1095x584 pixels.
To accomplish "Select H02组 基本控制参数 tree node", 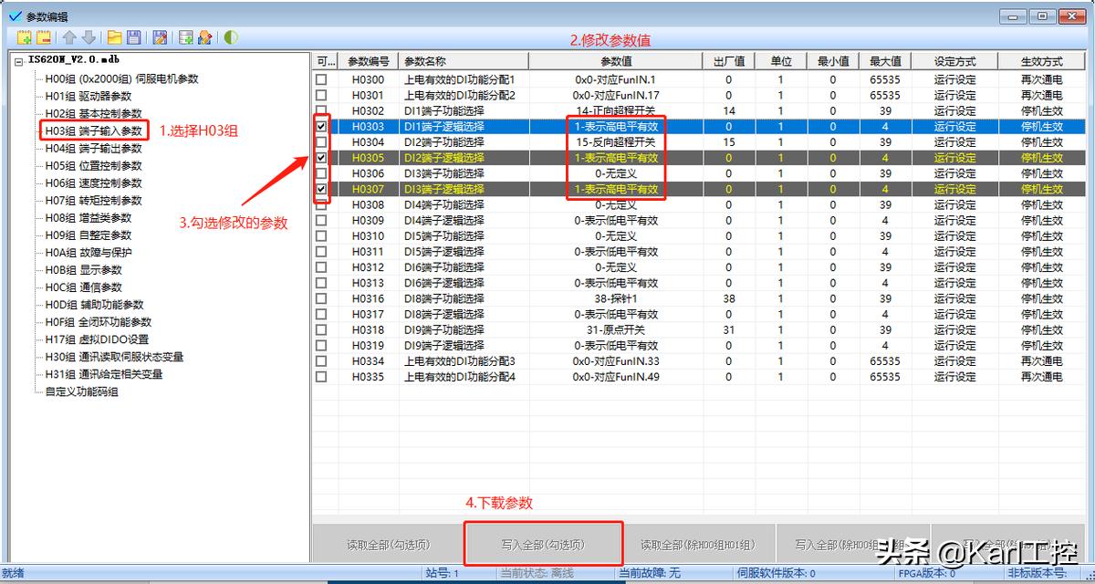I will click(x=94, y=113).
